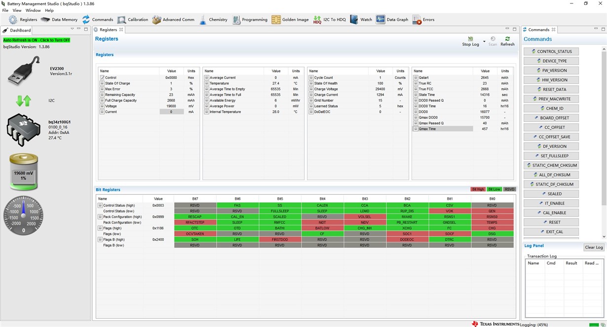This screenshot has width=607, height=327.
Task: Open the Golden Image tool
Action: click(291, 20)
